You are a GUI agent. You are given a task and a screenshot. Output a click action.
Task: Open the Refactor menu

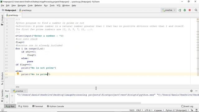pyautogui.click(x=38, y=6)
